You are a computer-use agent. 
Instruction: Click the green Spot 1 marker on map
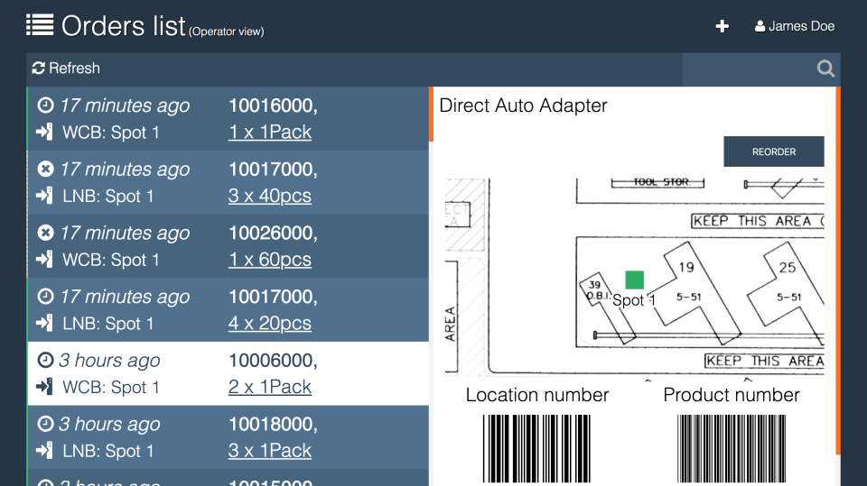pyautogui.click(x=634, y=280)
